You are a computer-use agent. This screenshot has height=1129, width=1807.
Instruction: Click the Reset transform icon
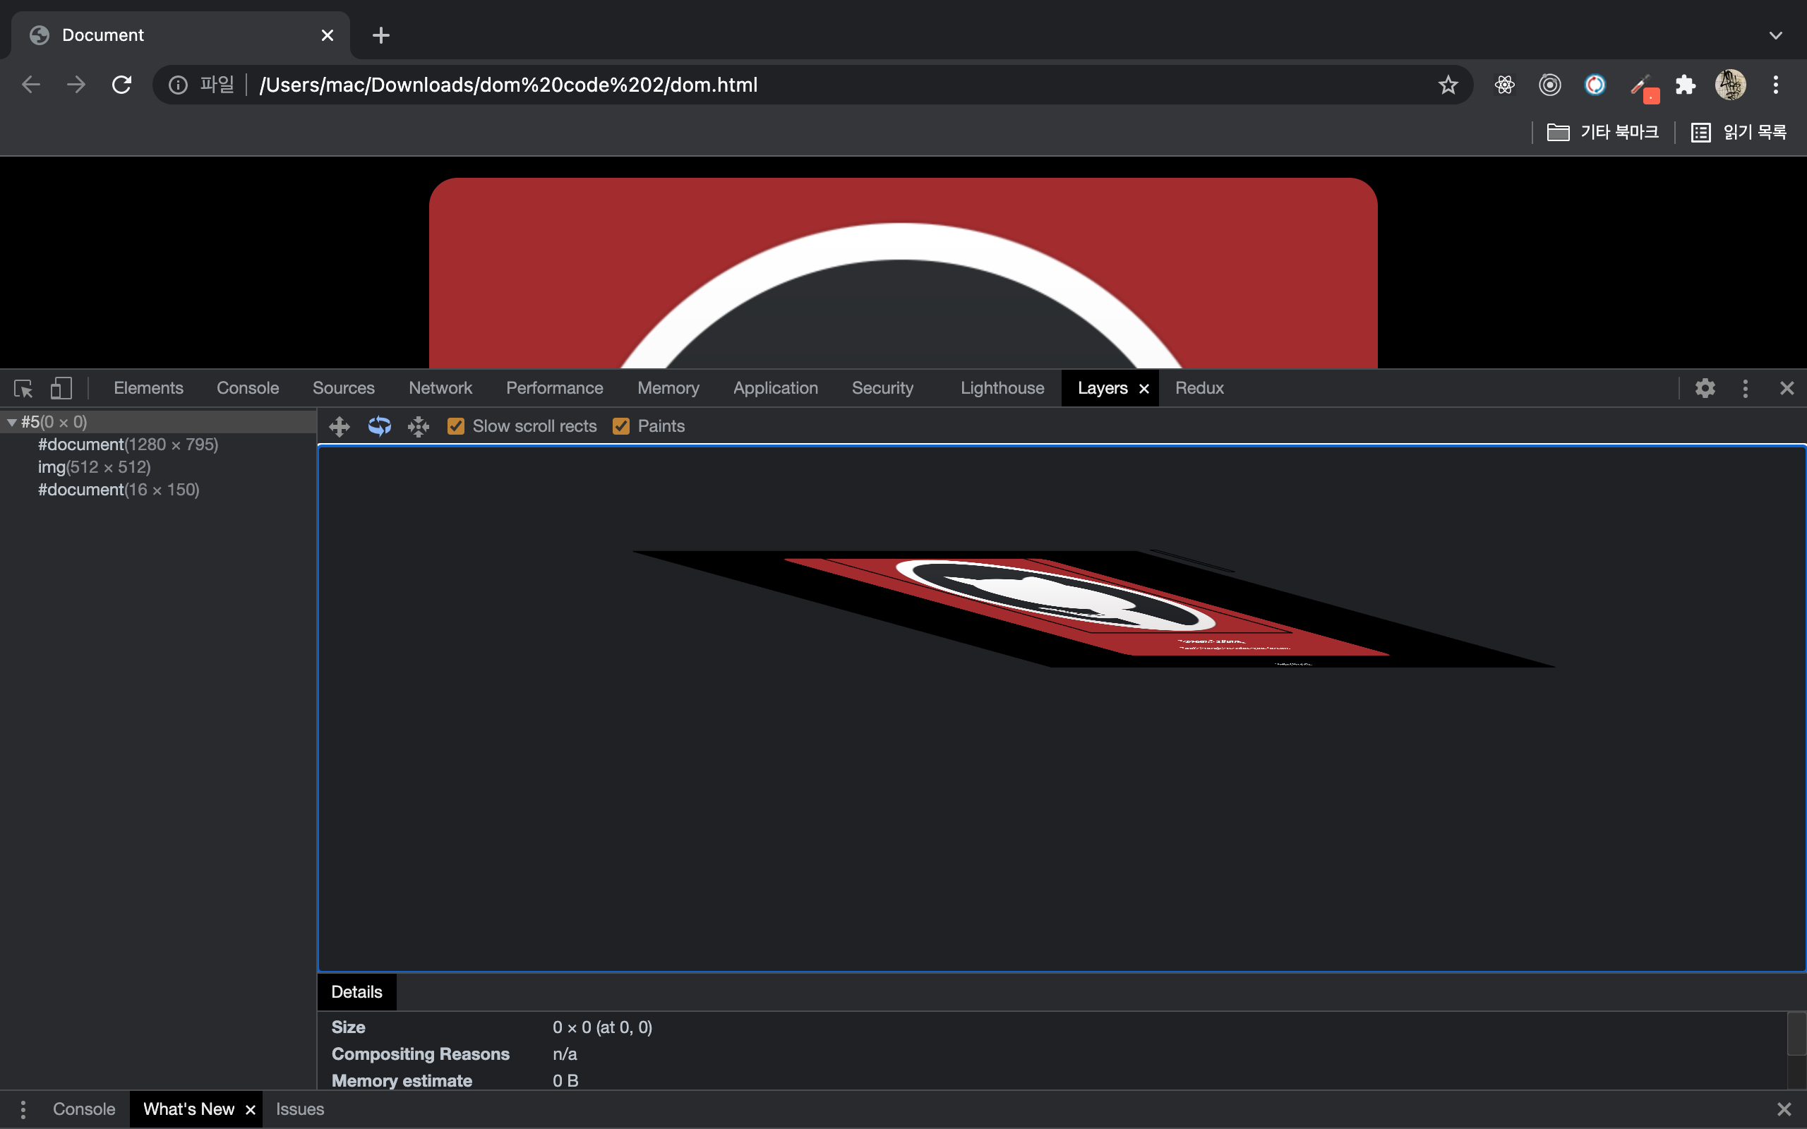click(418, 426)
